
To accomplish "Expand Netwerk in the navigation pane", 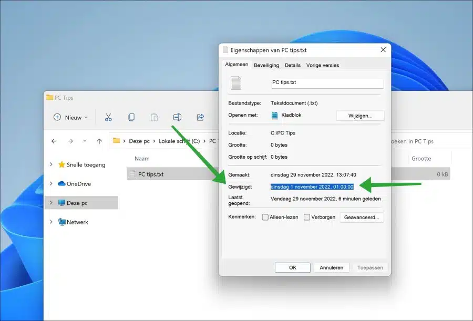I will (51, 222).
